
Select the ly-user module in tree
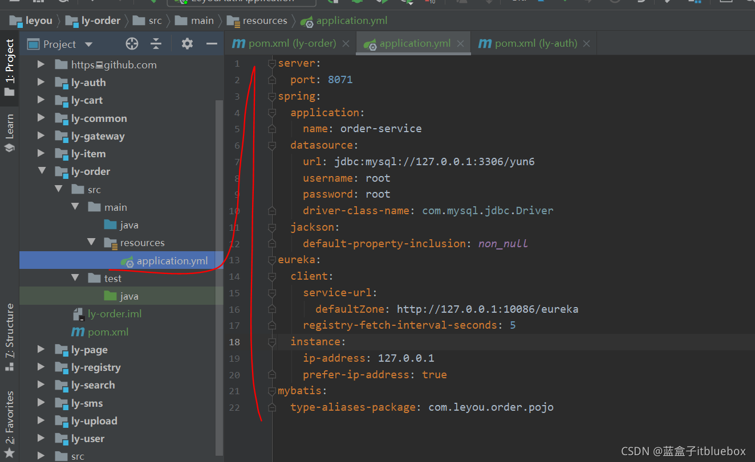click(x=88, y=439)
